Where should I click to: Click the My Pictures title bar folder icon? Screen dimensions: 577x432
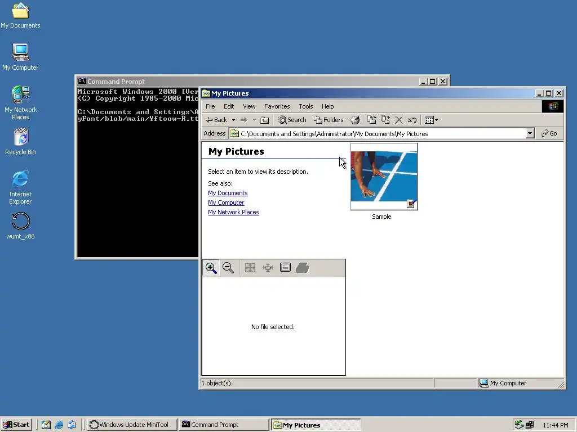[206, 93]
